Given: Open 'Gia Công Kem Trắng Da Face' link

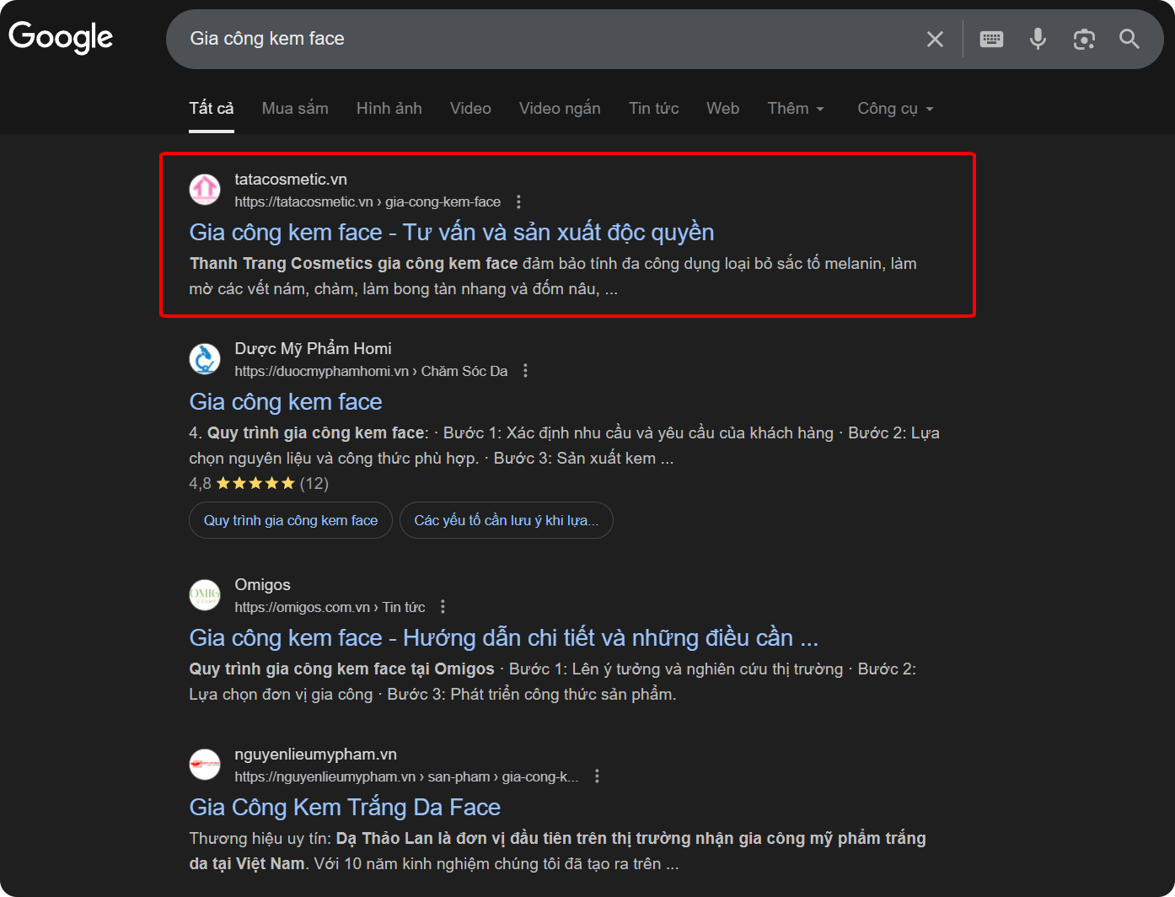Looking at the screenshot, I should click(x=345, y=808).
